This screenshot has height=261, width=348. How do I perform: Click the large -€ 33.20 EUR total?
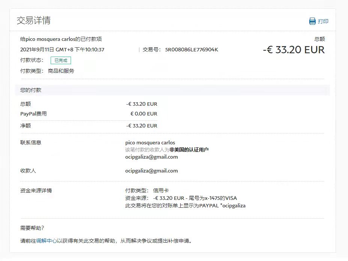pyautogui.click(x=294, y=49)
